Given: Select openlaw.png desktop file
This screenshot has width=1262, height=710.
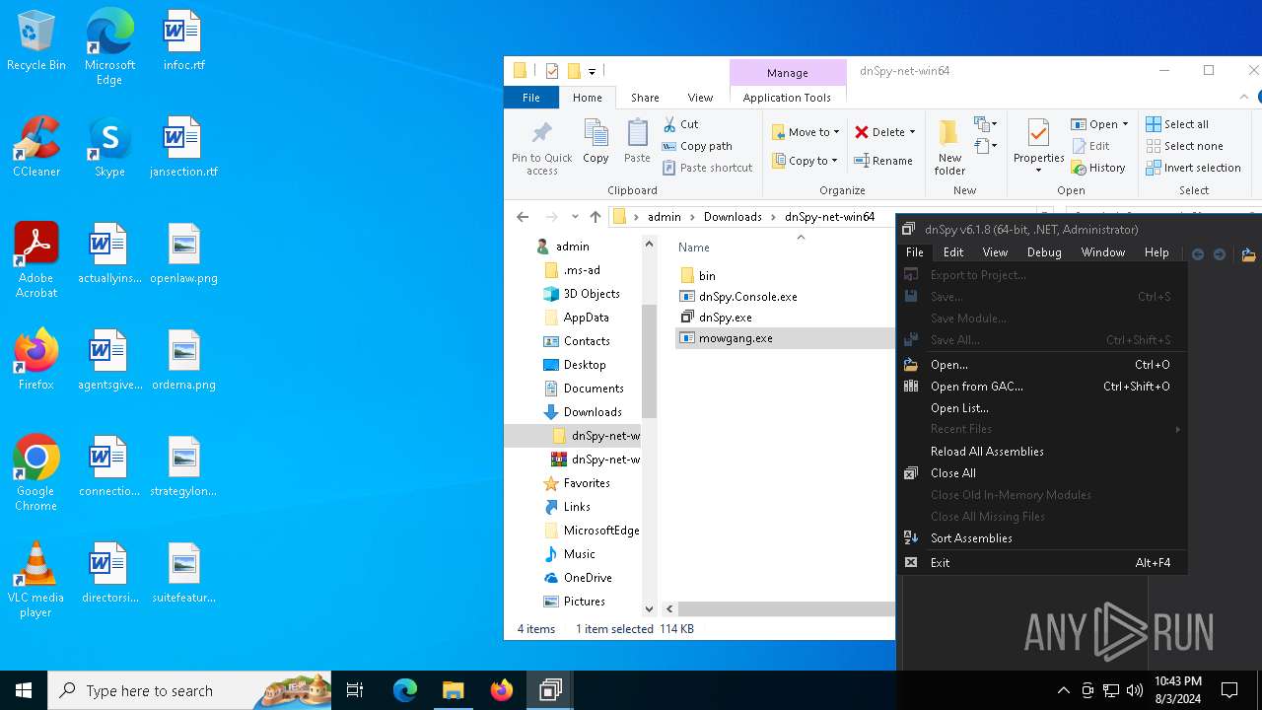Looking at the screenshot, I should point(183,254).
